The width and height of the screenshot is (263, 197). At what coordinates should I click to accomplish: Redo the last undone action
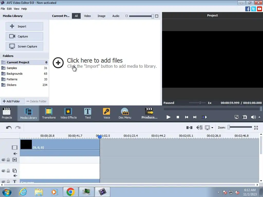pyautogui.click(x=18, y=128)
